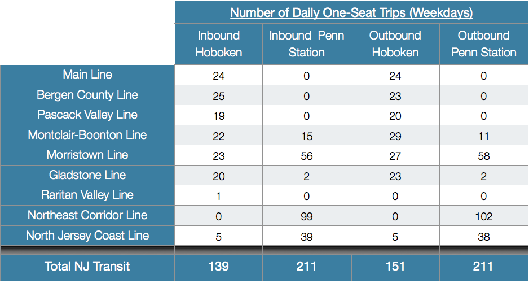Viewport: 529px width, 283px height.
Task: Select the 99 cell in Inbound Penn Station
Action: pos(307,216)
